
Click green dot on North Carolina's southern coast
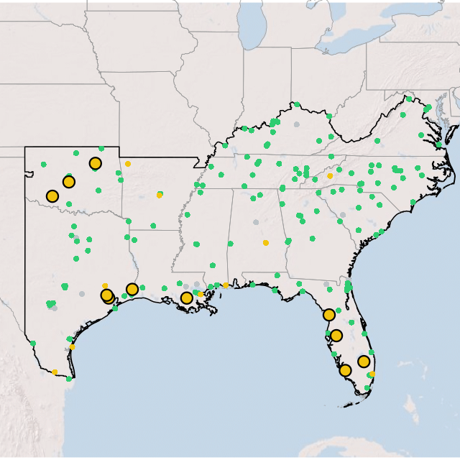tap(413, 202)
